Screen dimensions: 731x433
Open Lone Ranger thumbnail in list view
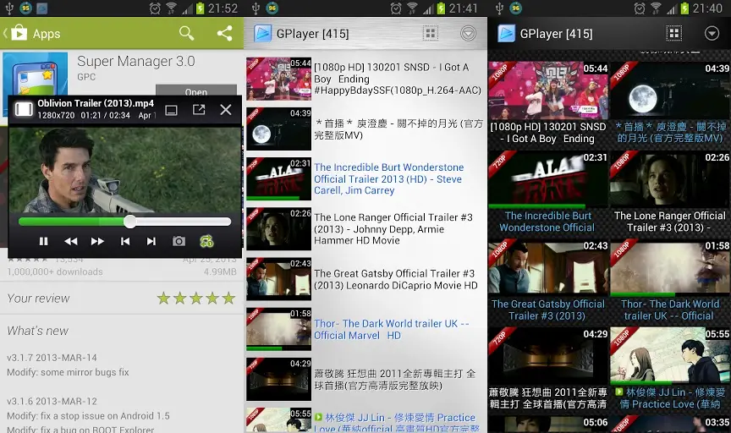279,229
